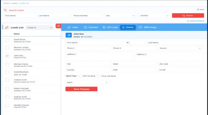
Task: Click the Leads List breadcrumb
Action: tap(24, 3)
